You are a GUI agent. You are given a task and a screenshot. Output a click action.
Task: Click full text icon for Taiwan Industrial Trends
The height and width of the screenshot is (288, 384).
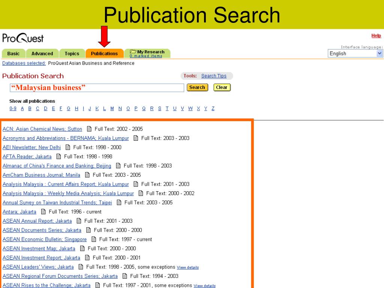119,202
